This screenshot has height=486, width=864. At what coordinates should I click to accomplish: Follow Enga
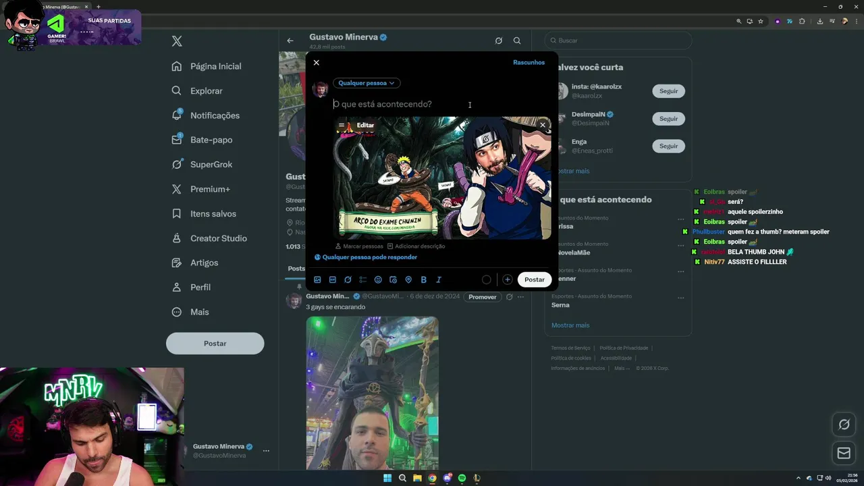[x=668, y=146]
